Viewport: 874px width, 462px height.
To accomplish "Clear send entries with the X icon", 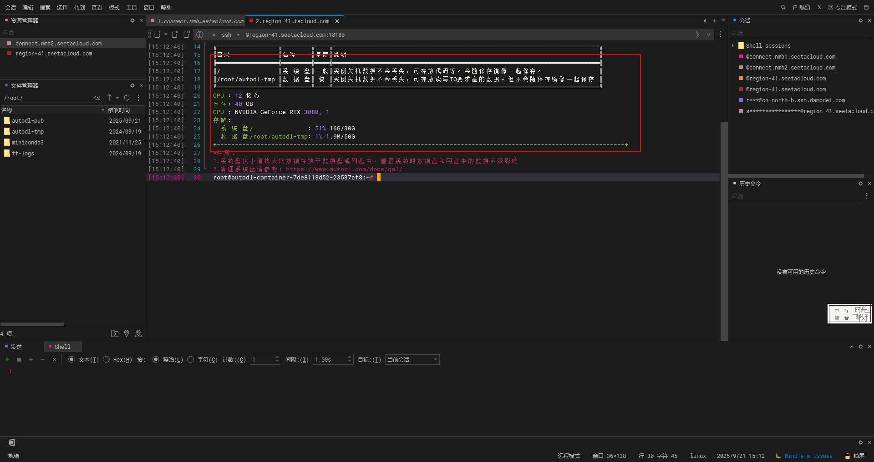I will 55,359.
